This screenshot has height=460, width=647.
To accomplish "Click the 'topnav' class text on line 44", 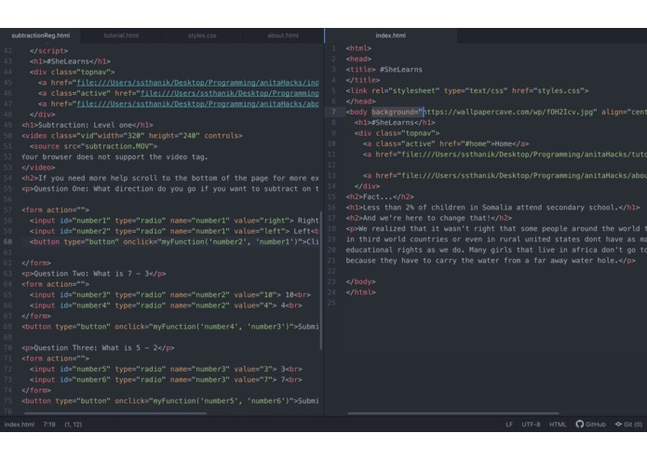I will click(x=93, y=72).
